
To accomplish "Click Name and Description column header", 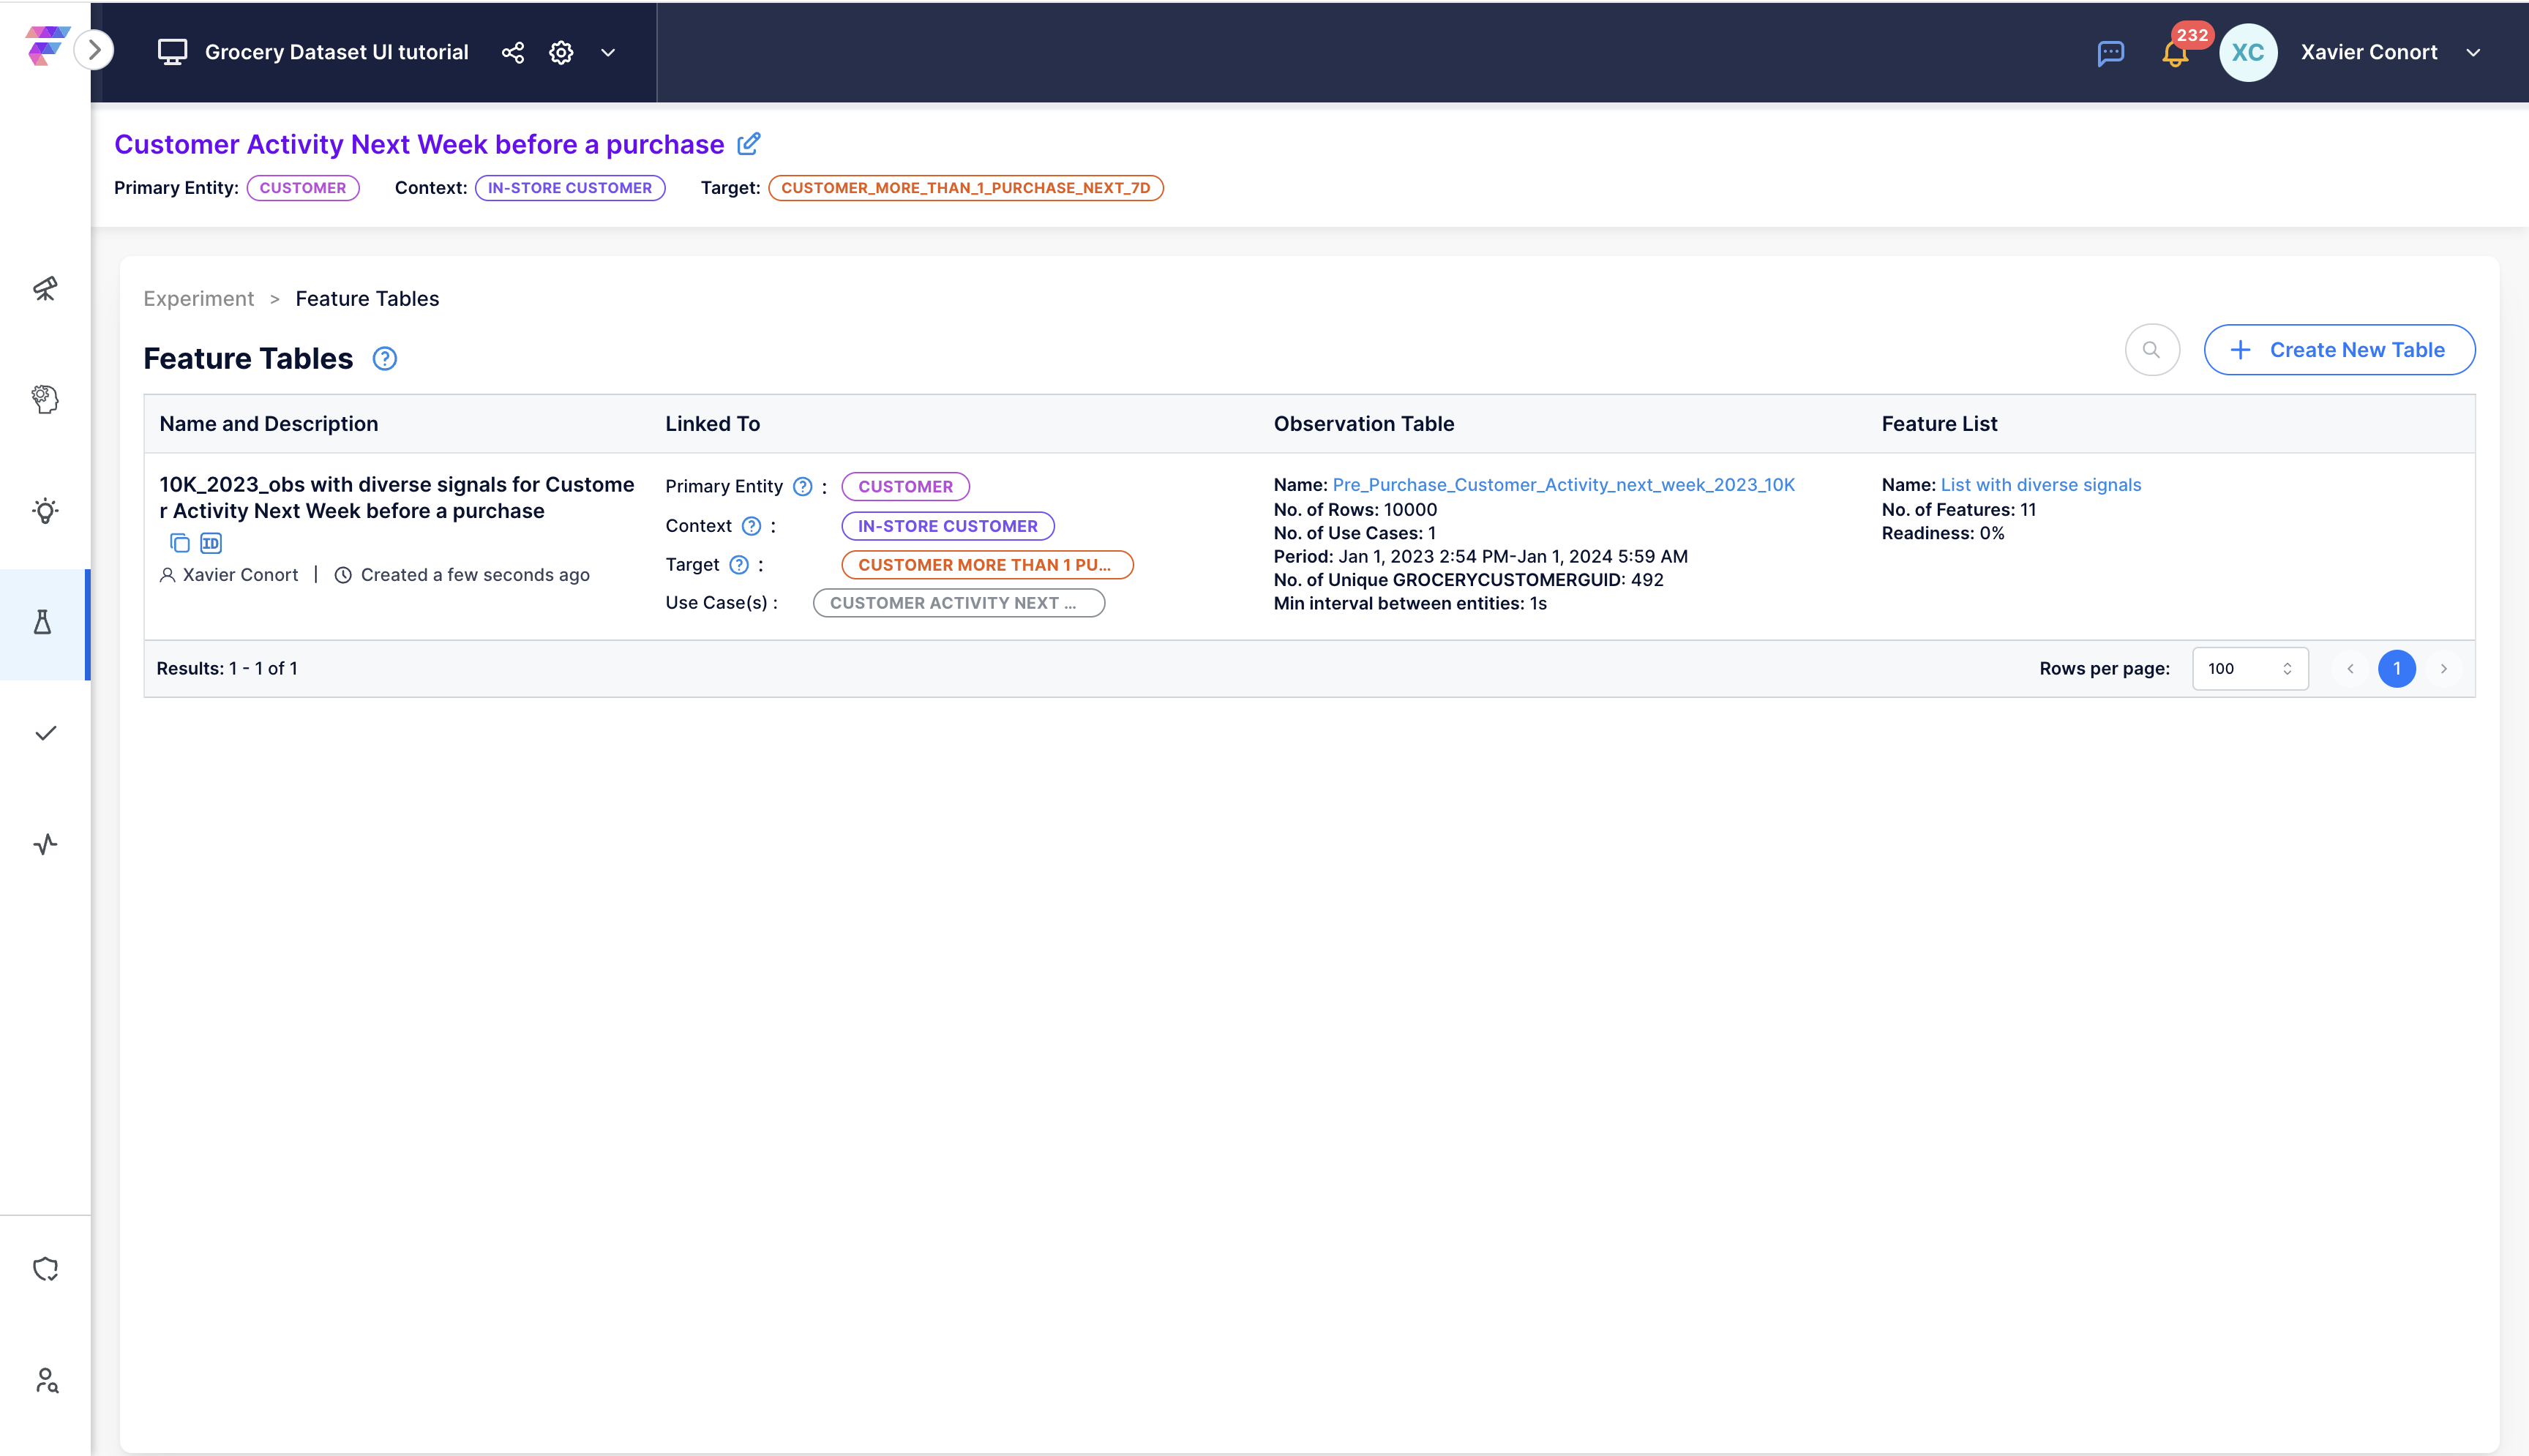I will tap(269, 424).
